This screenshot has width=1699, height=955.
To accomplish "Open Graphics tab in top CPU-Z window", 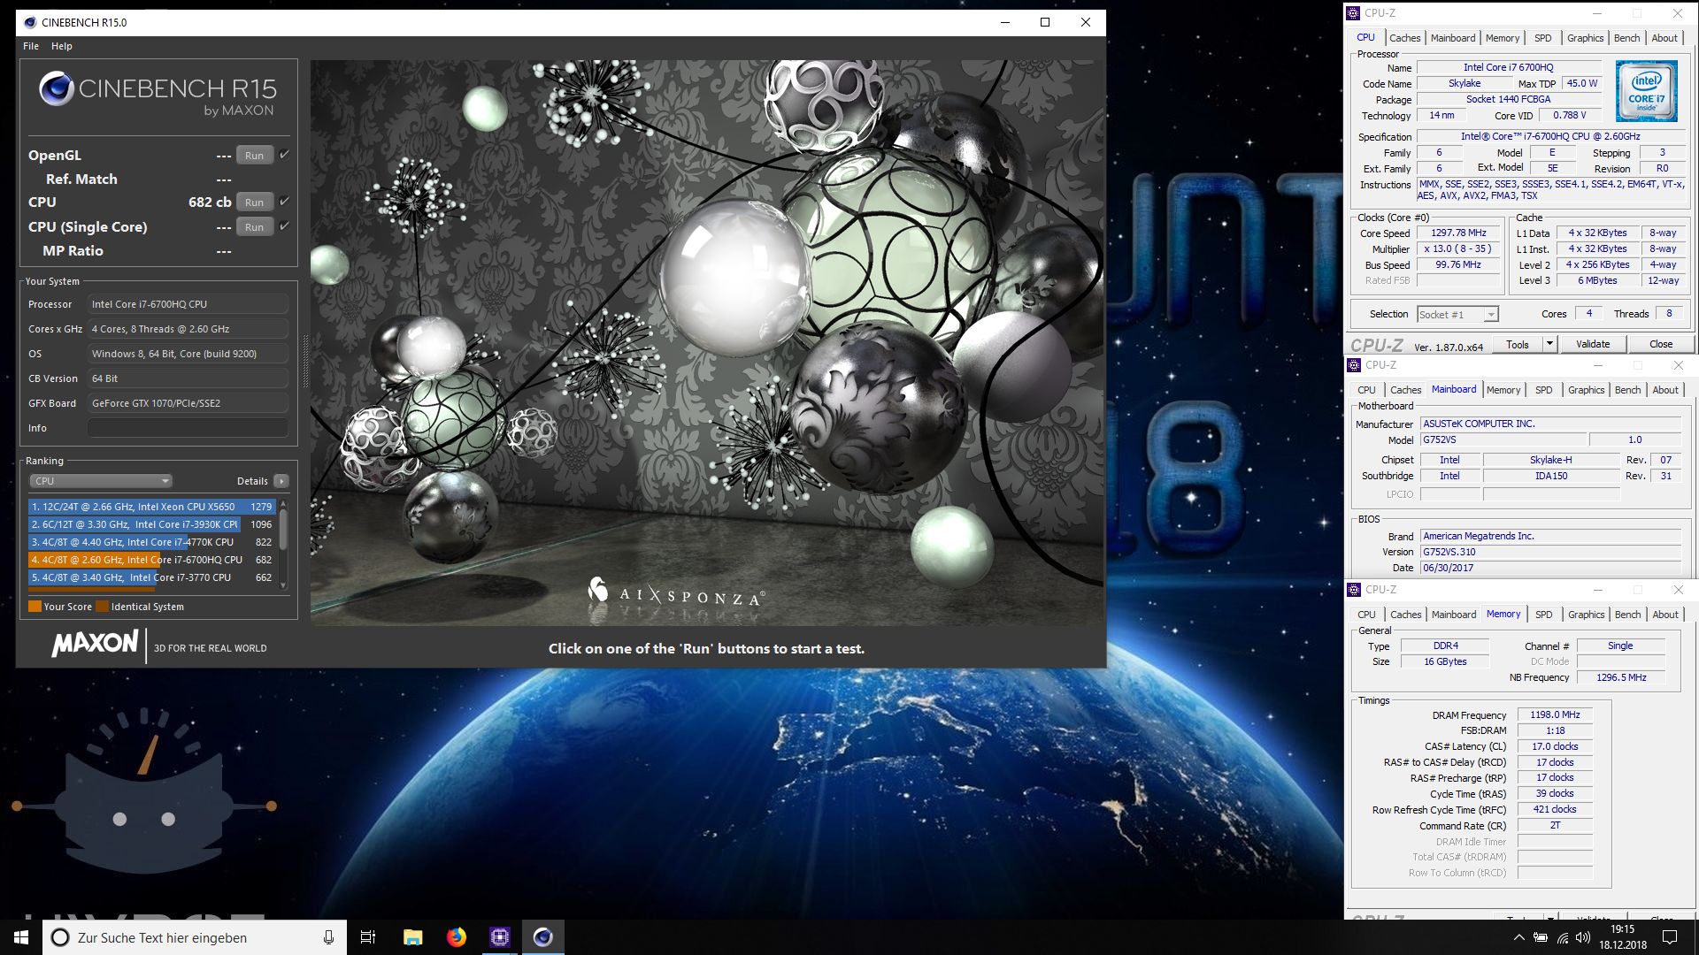I will tap(1585, 38).
